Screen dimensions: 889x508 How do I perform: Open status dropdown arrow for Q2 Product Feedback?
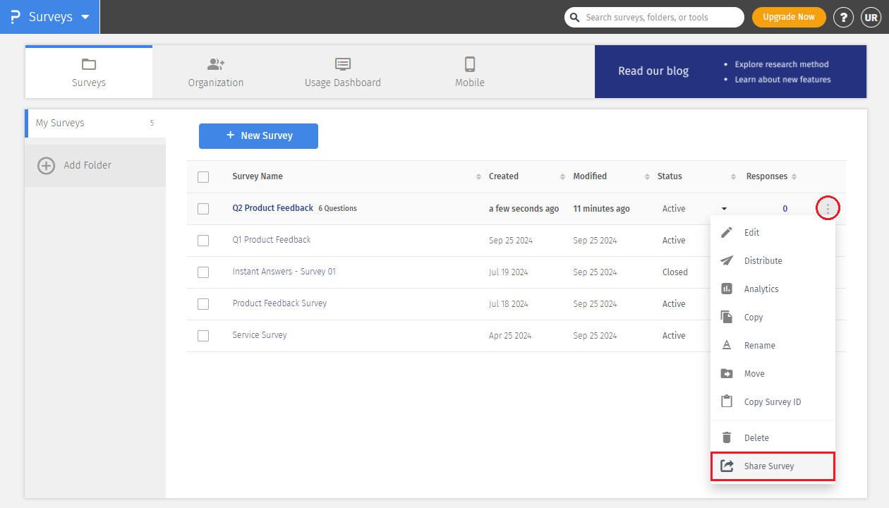tap(724, 209)
